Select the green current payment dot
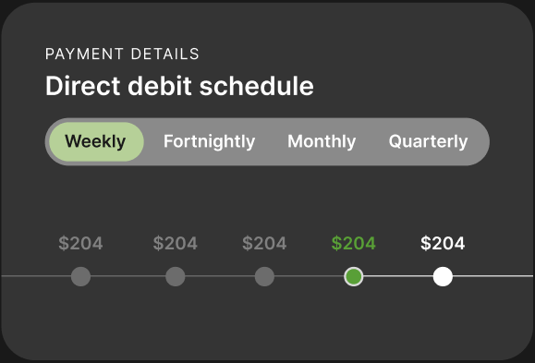535x363 pixels. (x=354, y=276)
